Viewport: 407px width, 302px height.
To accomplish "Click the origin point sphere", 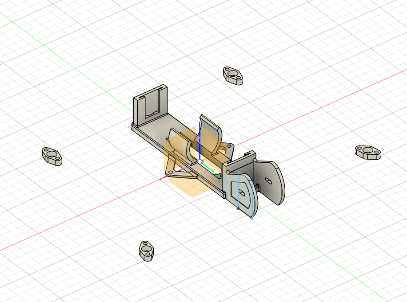I will tap(200, 161).
